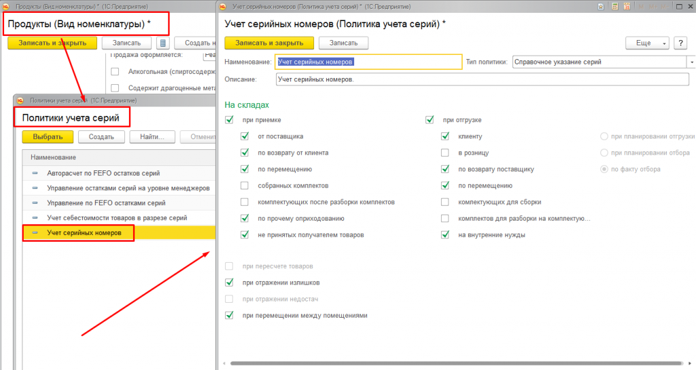Viewport: 696px width, 370px height.
Task: Select 'при планировании отбора' radio button
Action: (x=604, y=153)
